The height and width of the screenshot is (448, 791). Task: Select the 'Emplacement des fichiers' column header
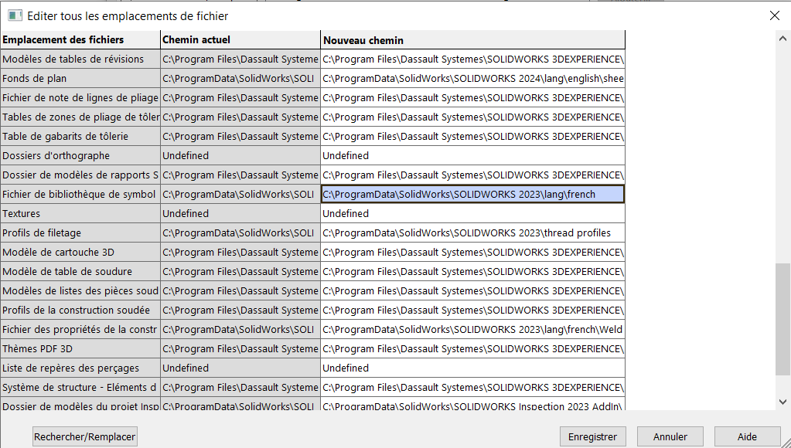point(80,40)
